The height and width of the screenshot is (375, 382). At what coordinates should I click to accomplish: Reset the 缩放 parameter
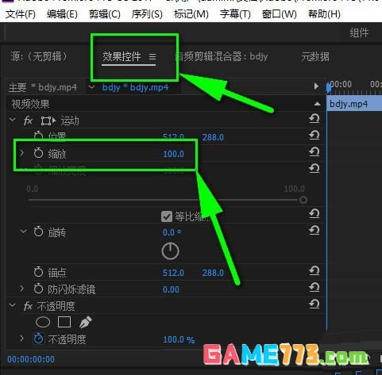point(314,151)
